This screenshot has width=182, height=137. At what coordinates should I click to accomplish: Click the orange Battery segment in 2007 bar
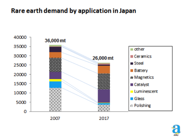pyautogui.click(x=56, y=55)
